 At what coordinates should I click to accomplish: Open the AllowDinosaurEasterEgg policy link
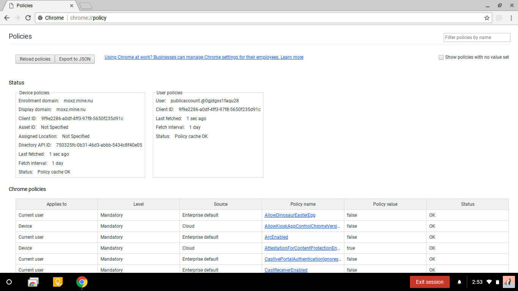point(290,215)
